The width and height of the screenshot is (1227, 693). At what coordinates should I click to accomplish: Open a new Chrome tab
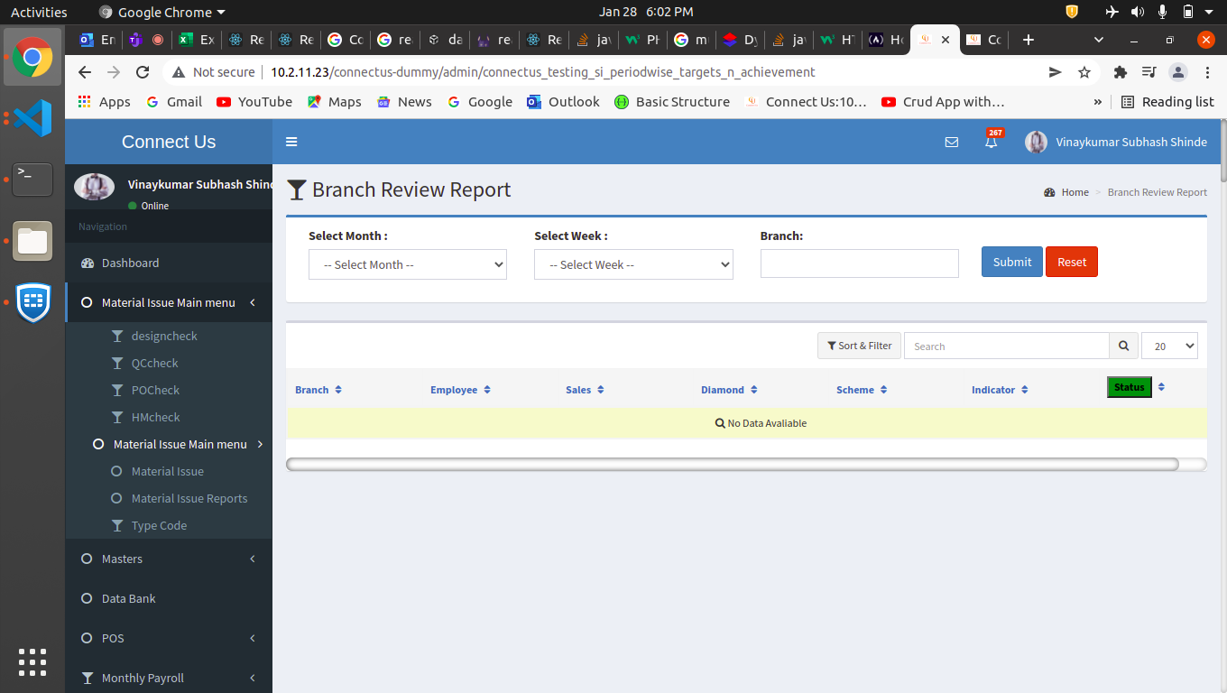point(1028,40)
